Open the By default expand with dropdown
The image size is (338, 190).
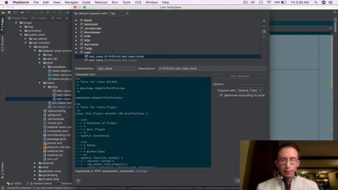tap(119, 13)
